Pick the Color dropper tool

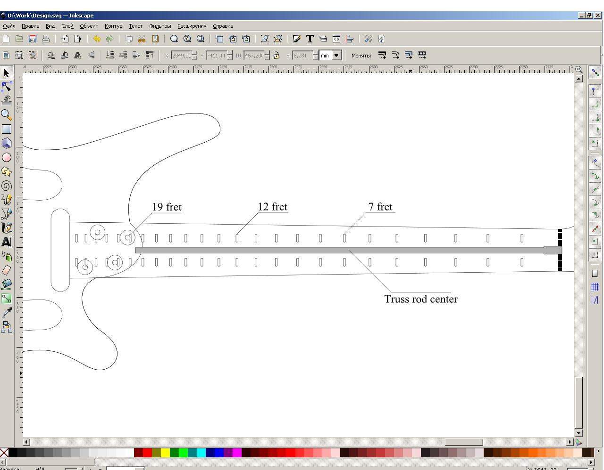[x=7, y=312]
